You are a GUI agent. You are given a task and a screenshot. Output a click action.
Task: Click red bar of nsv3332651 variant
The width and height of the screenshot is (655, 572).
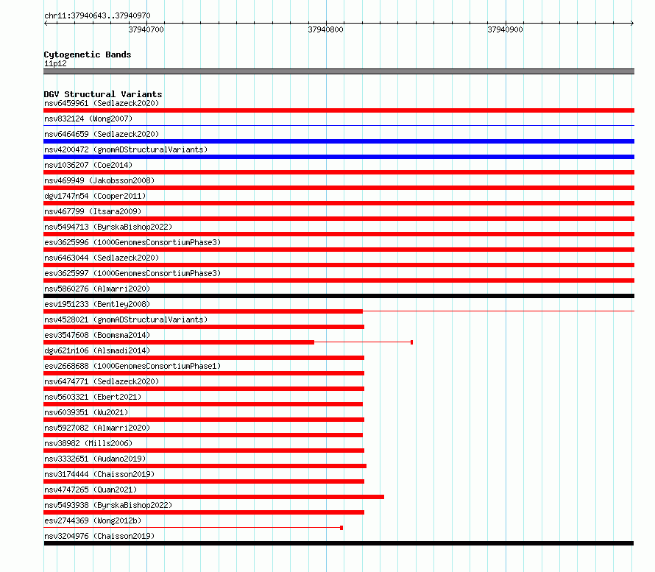(205, 466)
